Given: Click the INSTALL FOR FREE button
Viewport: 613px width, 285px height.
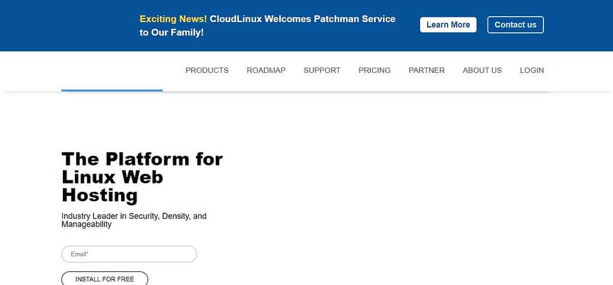Looking at the screenshot, I should pyautogui.click(x=105, y=279).
